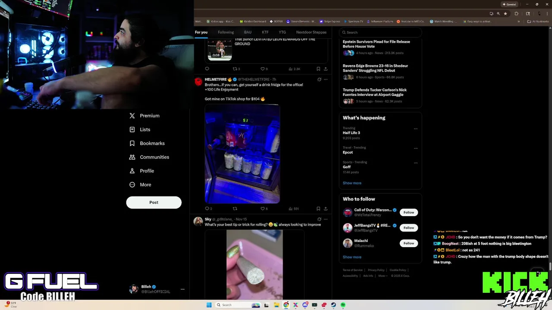Open Spotify from the taskbar

click(343, 305)
